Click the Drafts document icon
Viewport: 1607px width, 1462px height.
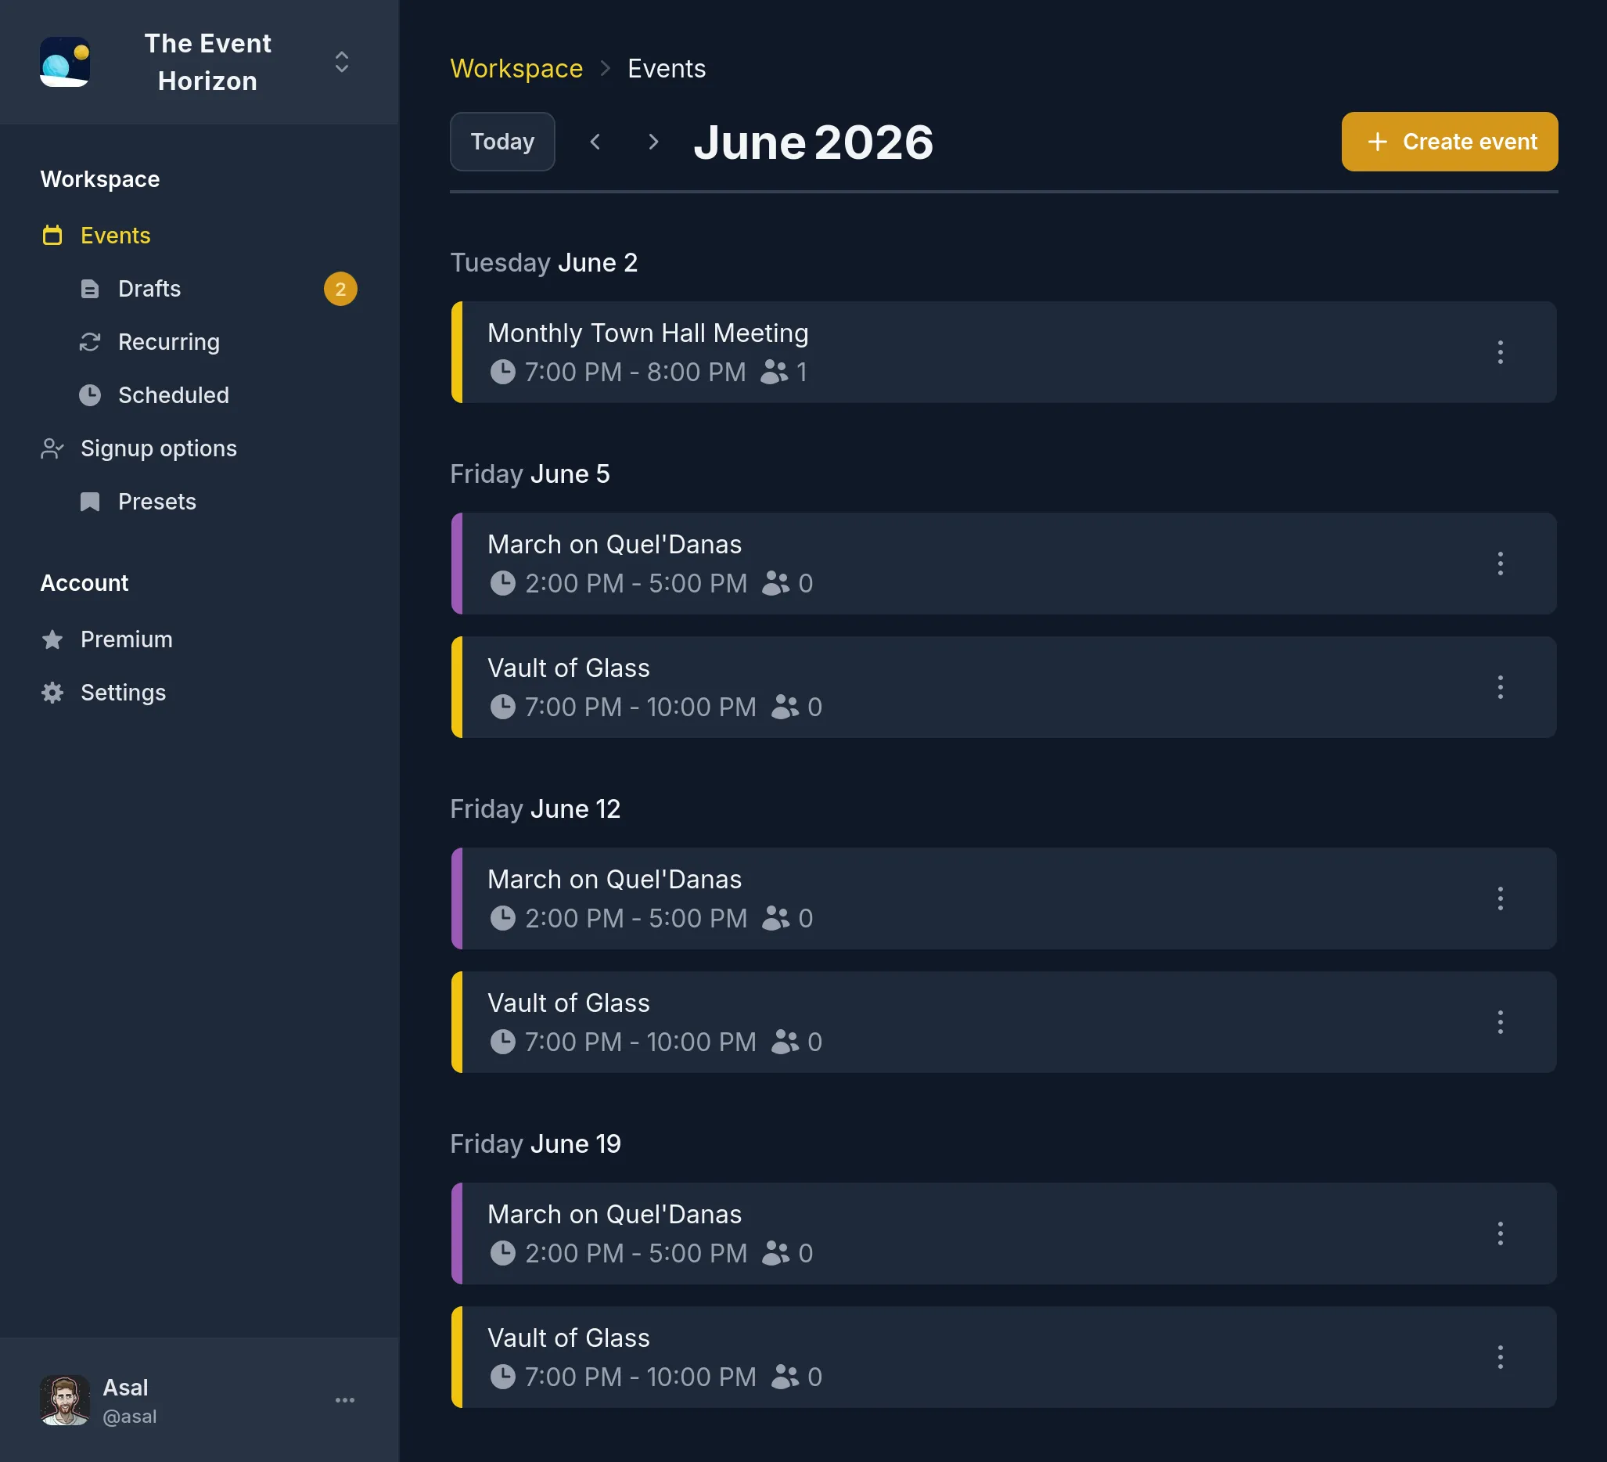click(90, 289)
